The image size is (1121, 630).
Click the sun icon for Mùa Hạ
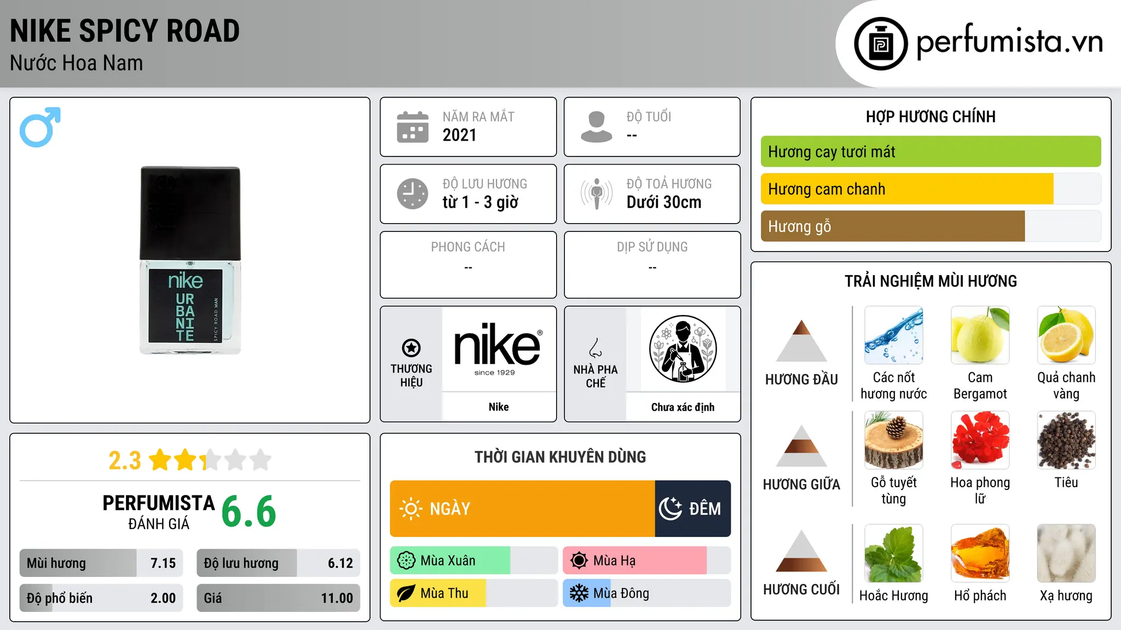click(x=579, y=561)
